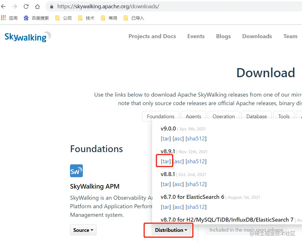The image size is (302, 243).
Task: Open Projects and Docs menu
Action: click(152, 36)
